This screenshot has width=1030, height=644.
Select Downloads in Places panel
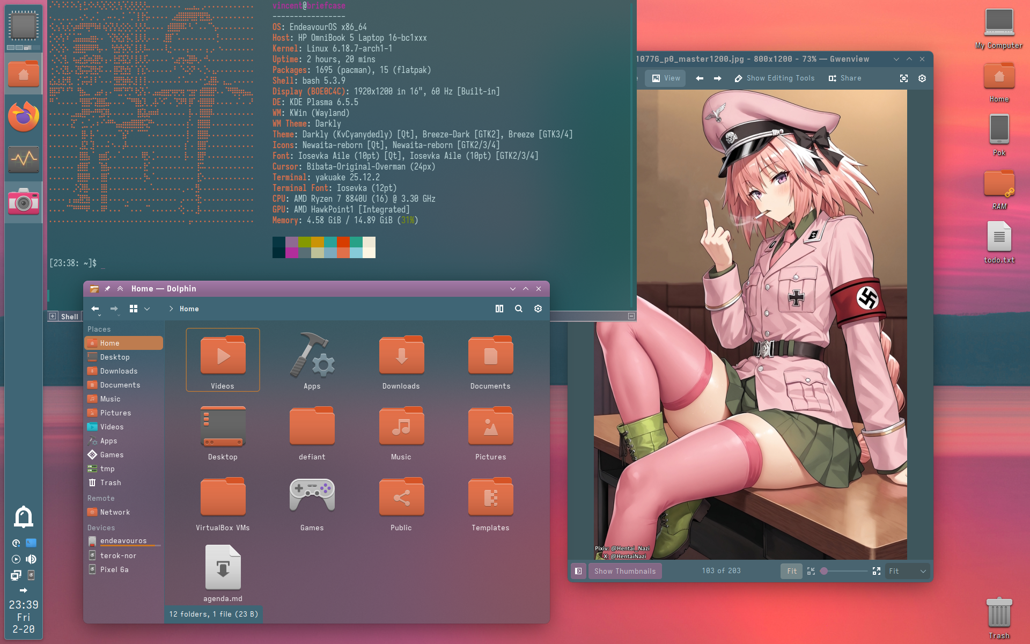(x=119, y=371)
